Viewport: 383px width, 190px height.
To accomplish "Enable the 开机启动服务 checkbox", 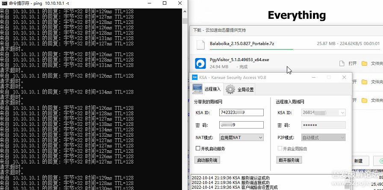I will (198, 149).
